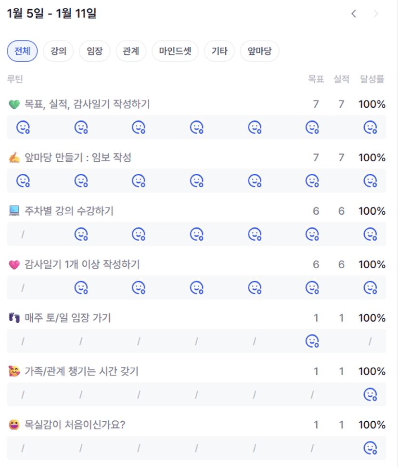
Task: Go to the next week with right chevron
Action: [376, 14]
